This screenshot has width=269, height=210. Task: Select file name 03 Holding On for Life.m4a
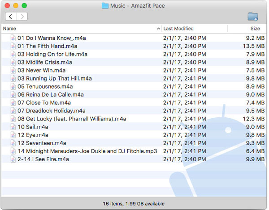tap(52, 54)
